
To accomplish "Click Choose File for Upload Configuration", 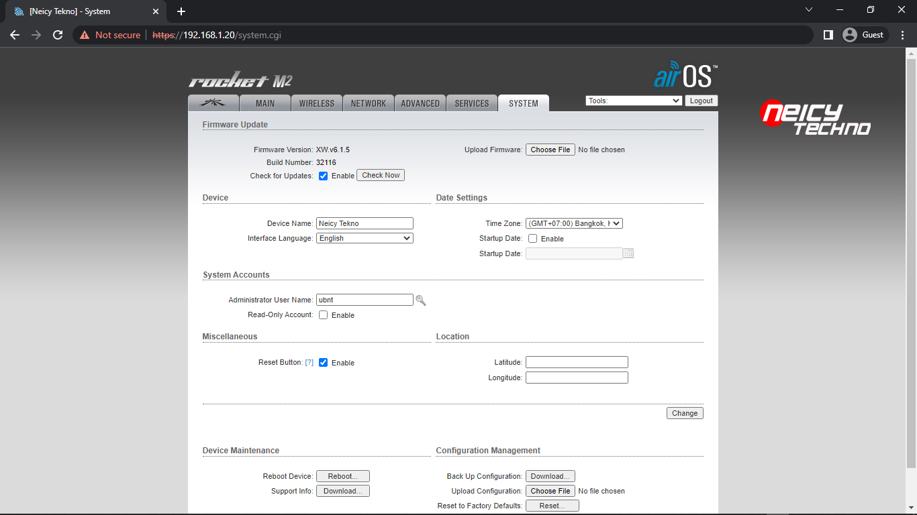I will pyautogui.click(x=550, y=491).
